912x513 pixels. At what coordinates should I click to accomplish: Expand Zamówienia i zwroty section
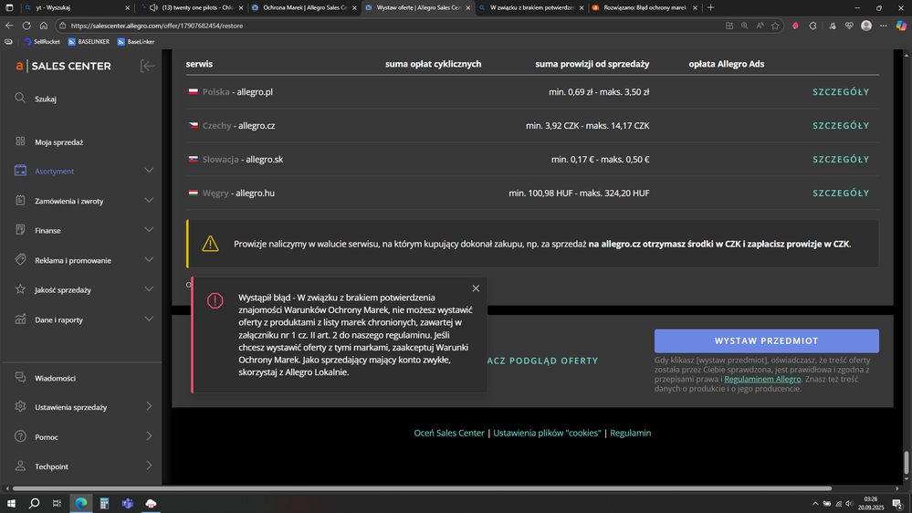click(x=149, y=201)
